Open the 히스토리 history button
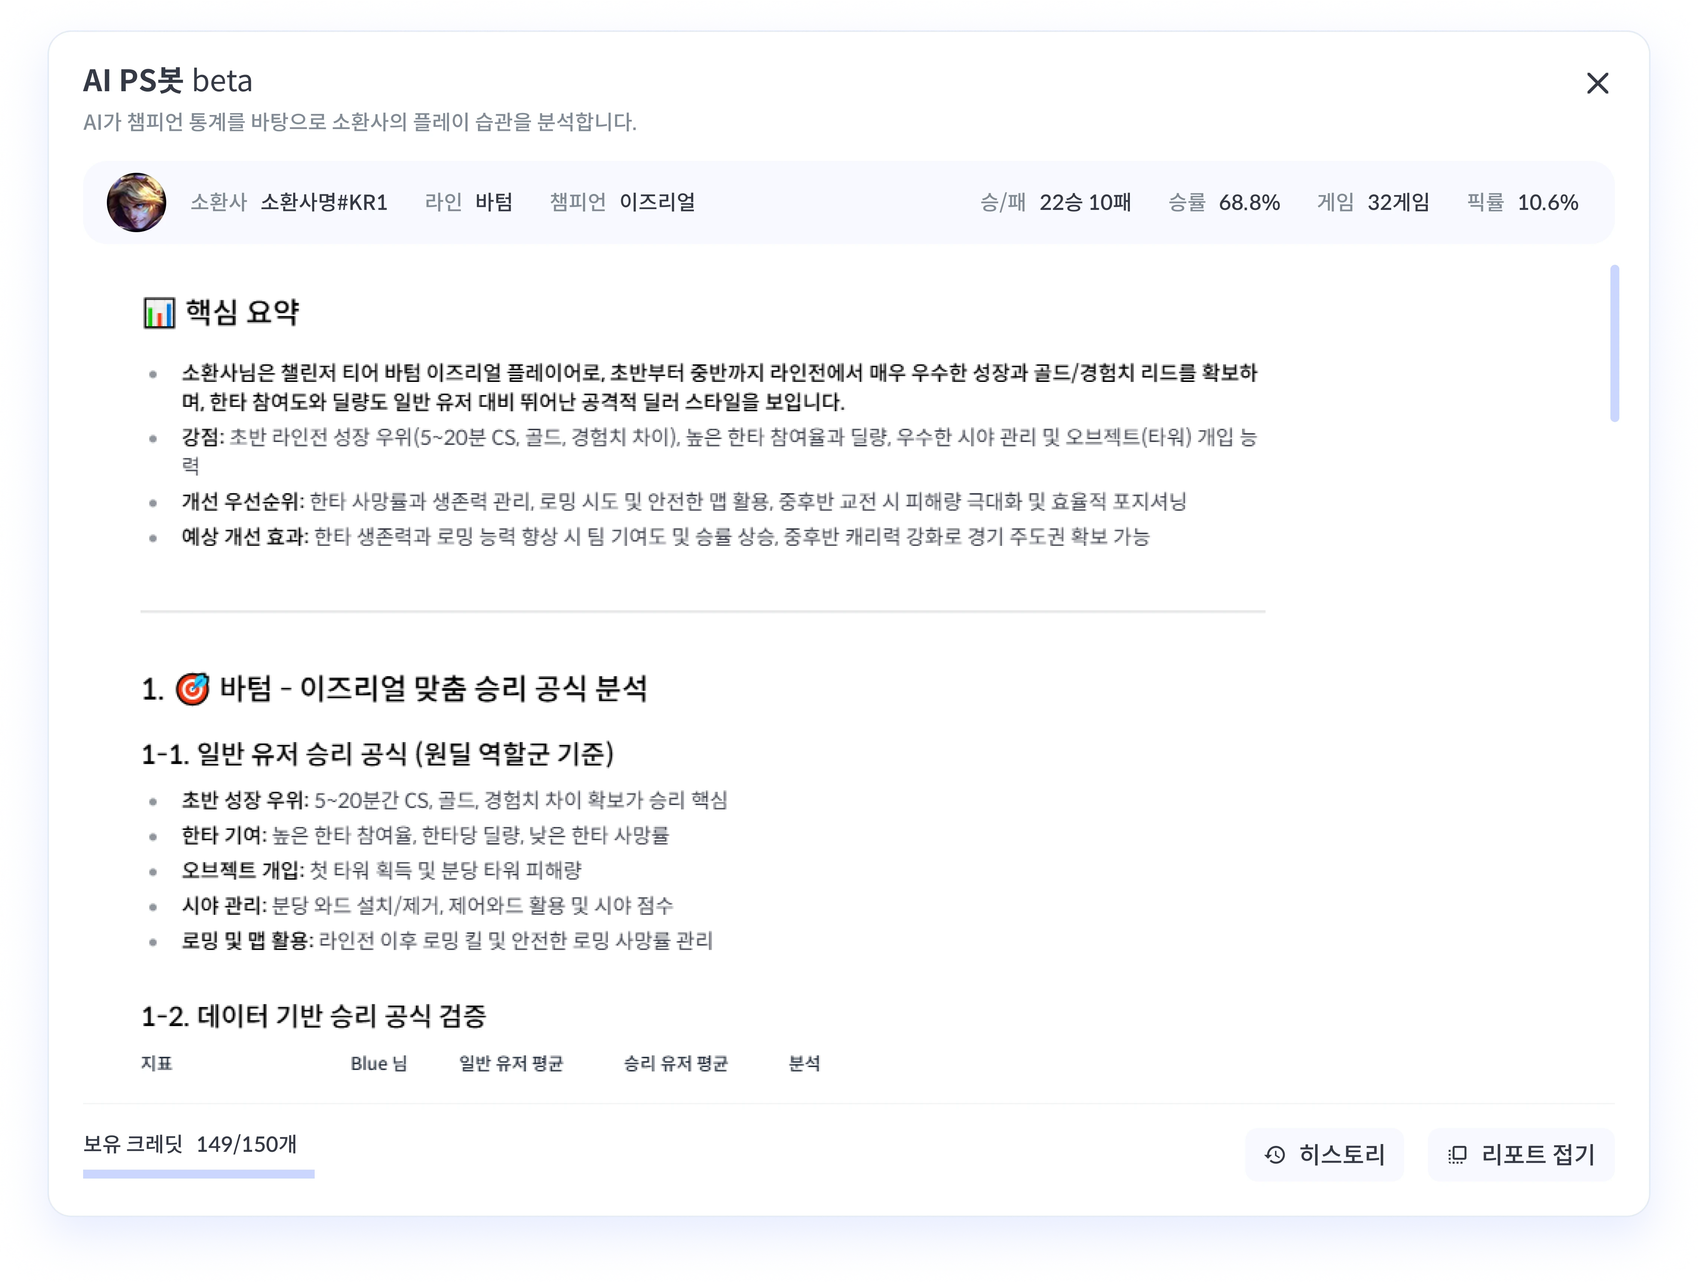1698x1282 pixels. [x=1324, y=1154]
